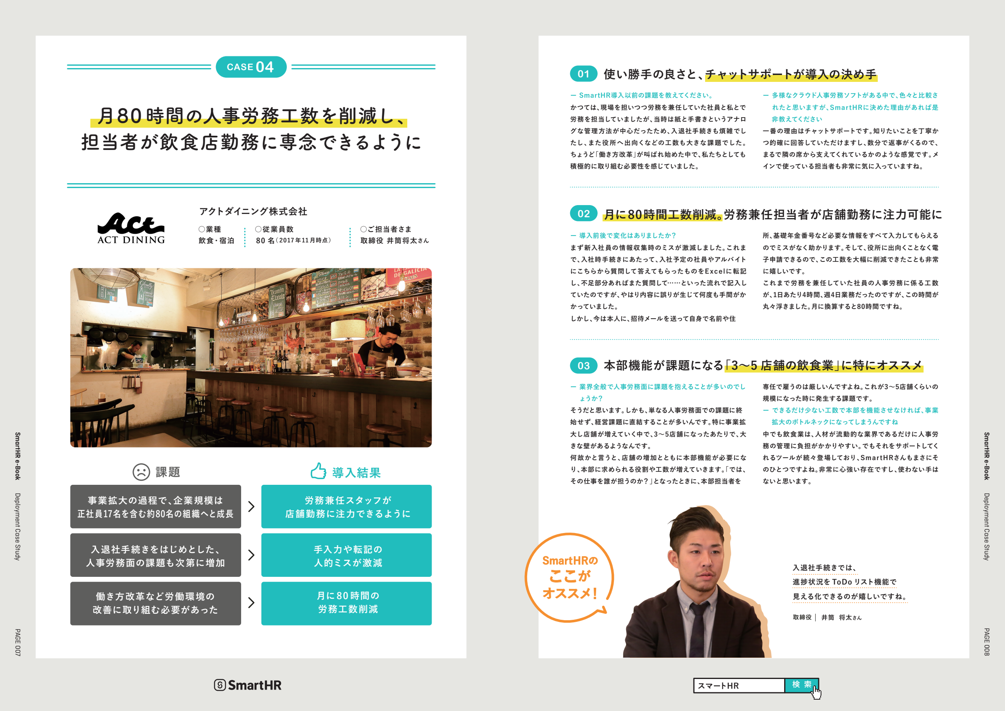Click the left margin SmartHR e-Book label

17,456
